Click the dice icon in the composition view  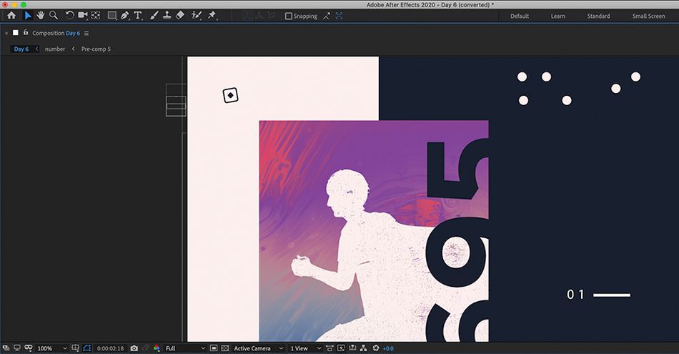click(230, 95)
